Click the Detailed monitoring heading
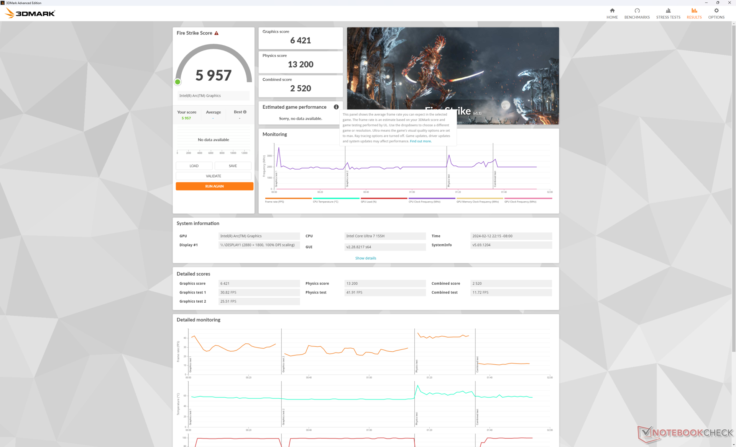The image size is (736, 447). tap(198, 320)
